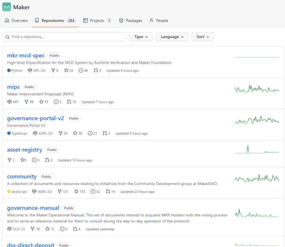Click the governance-manual activity sparkline
Image resolution: width=285 pixels, height=247 pixels.
257,213
